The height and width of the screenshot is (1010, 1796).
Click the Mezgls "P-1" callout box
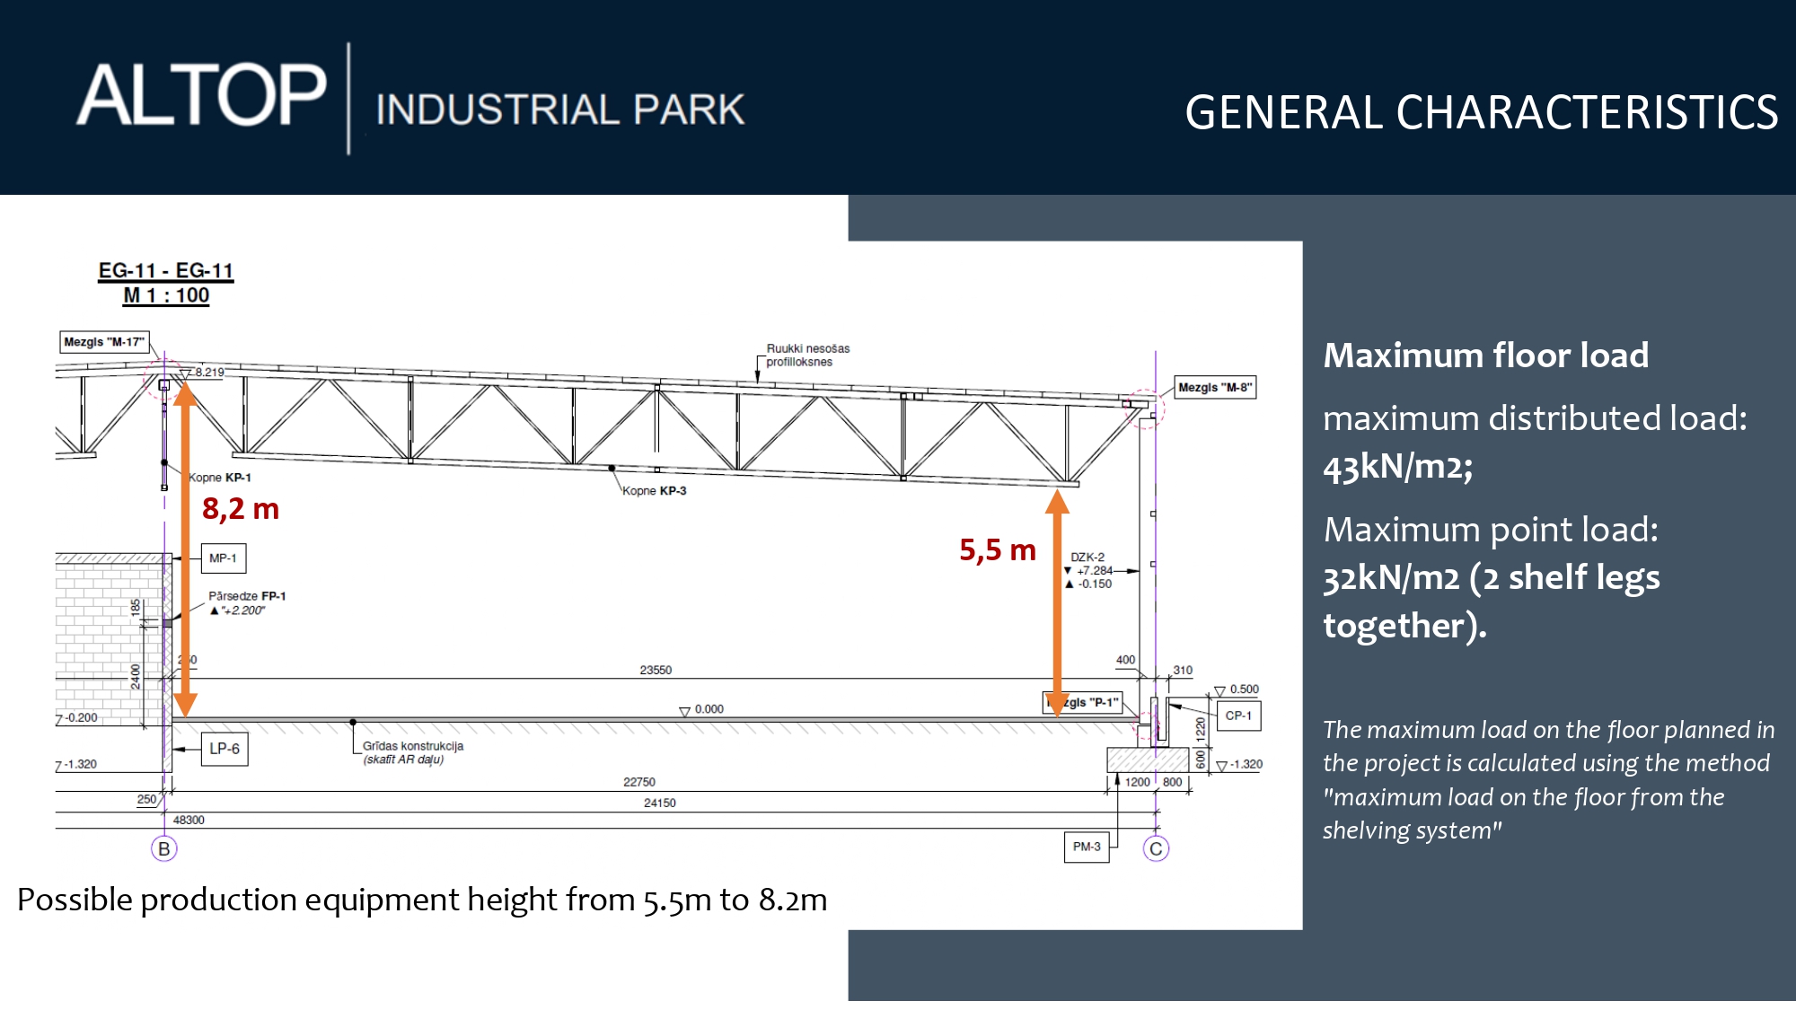[x=1083, y=703]
